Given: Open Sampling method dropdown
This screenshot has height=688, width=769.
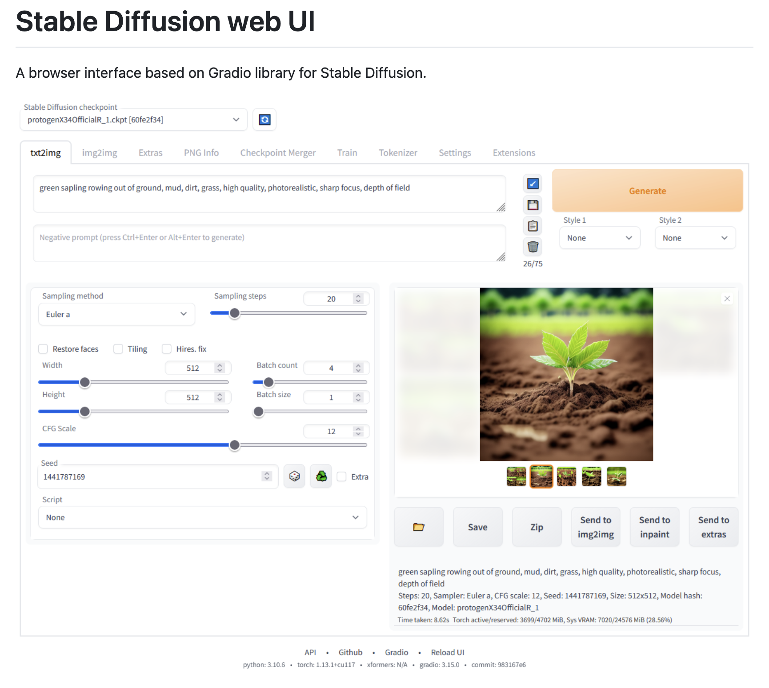Looking at the screenshot, I should click(x=116, y=314).
